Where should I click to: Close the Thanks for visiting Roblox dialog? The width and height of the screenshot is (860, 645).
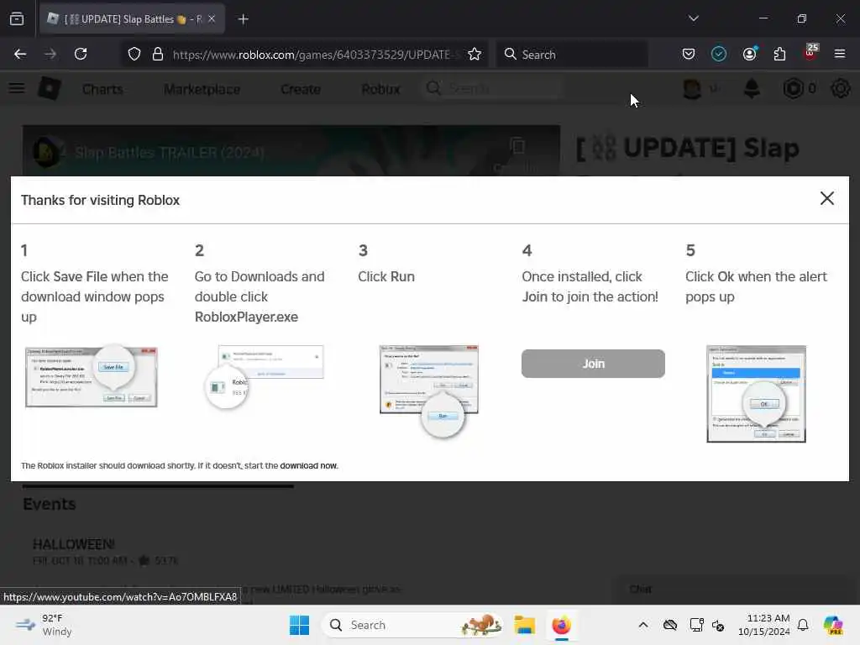click(826, 198)
